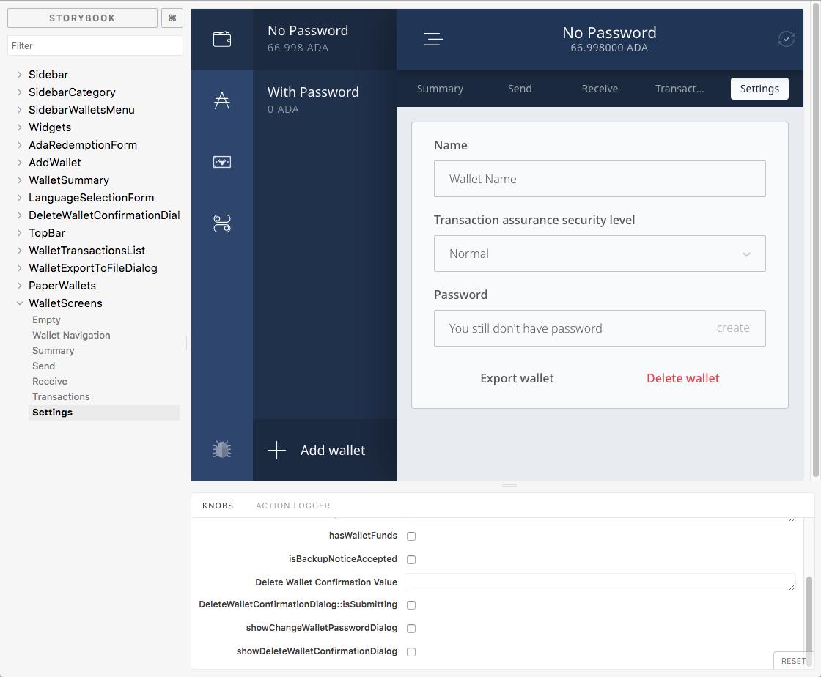Expand the SidebarWalletsMenu group
The image size is (821, 677).
pos(81,110)
